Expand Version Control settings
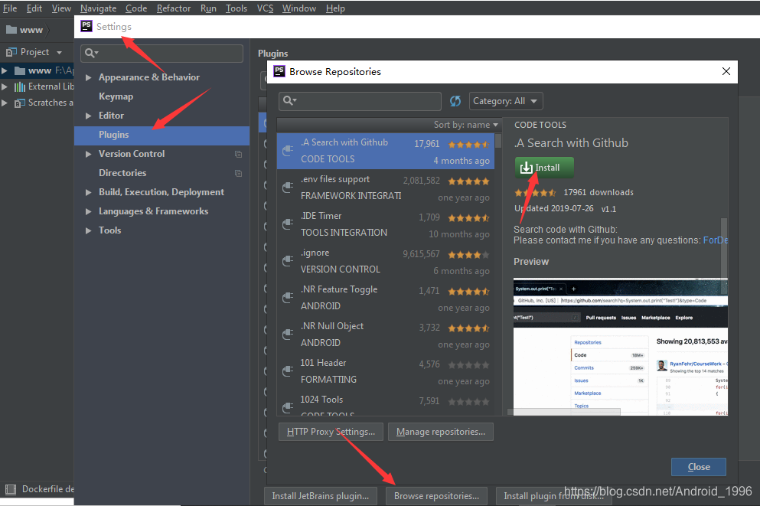This screenshot has width=760, height=506. pos(88,154)
